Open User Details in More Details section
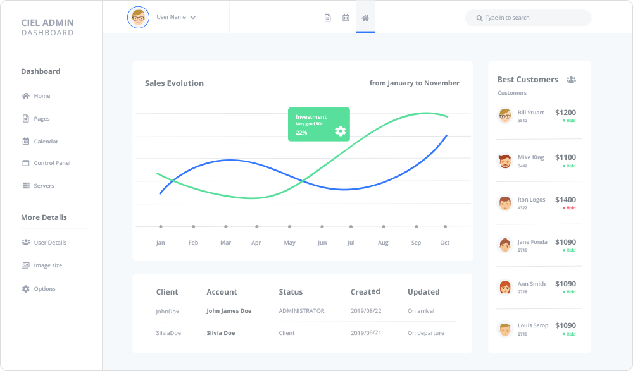Viewport: 633px width, 371px height. point(50,243)
